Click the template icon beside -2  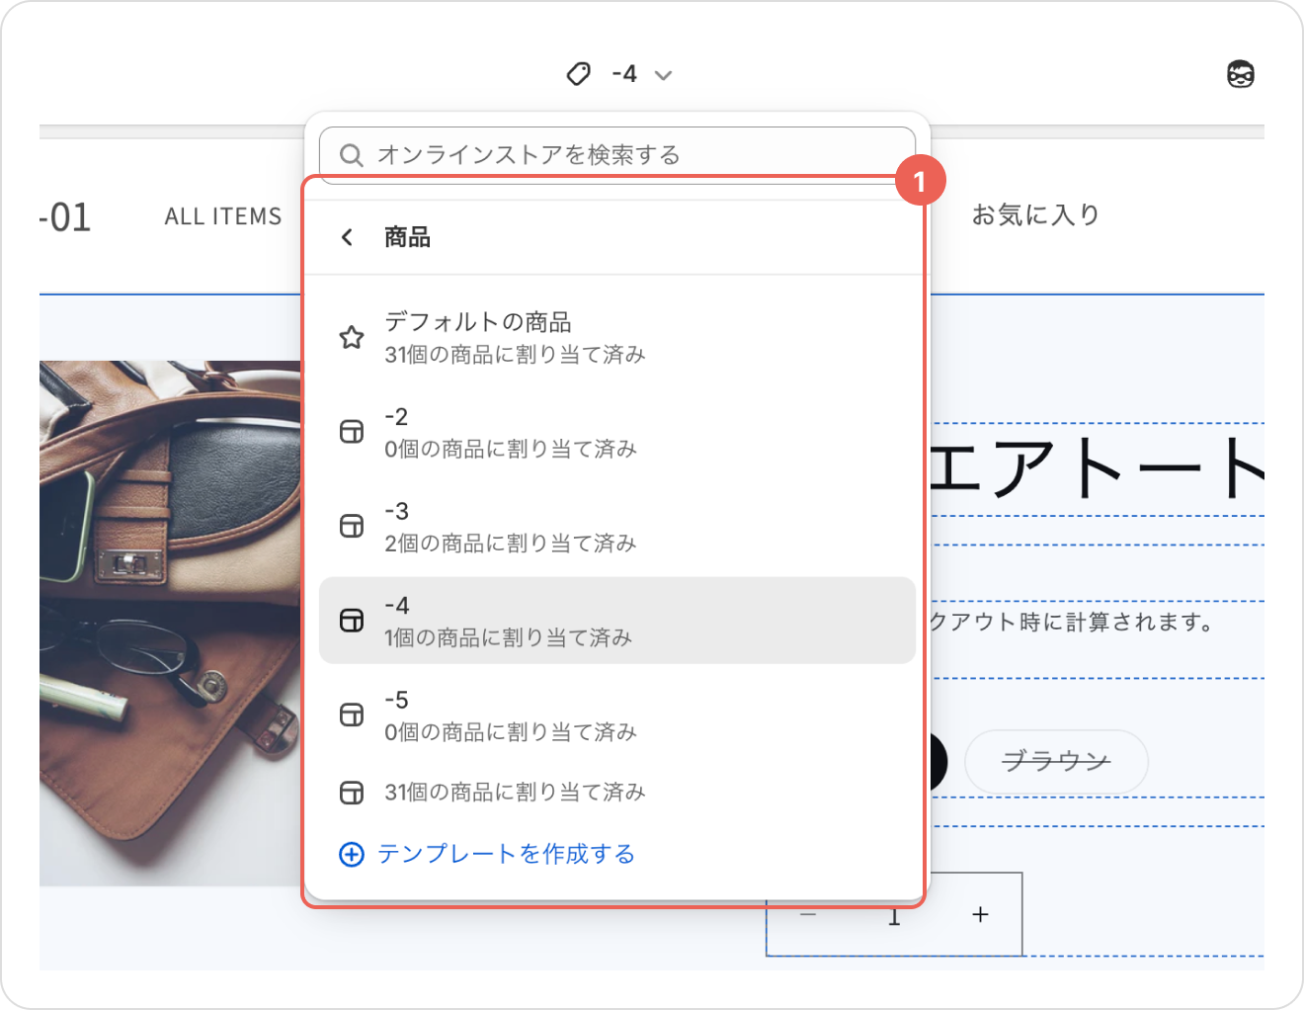pyautogui.click(x=352, y=432)
